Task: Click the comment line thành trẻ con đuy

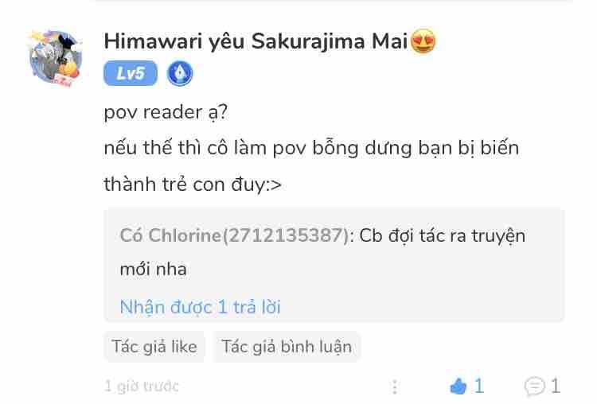Action: (x=193, y=185)
